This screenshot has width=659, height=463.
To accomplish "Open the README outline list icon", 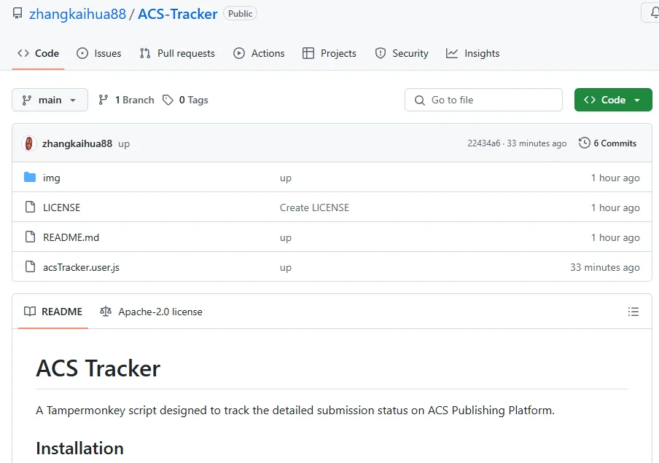I will 633,312.
